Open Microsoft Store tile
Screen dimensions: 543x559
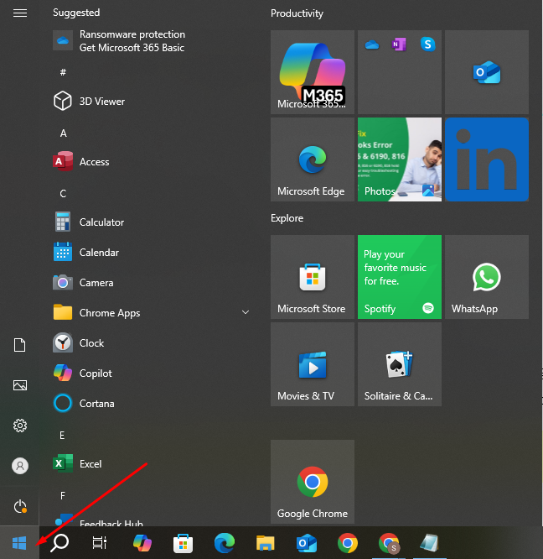[312, 277]
